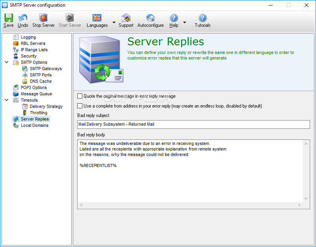The height and width of the screenshot is (247, 316).
Task: Collapse the SMTP Options tree node
Action: [6, 62]
